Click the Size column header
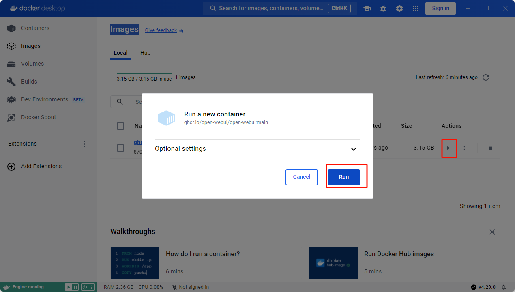The image size is (515, 292). coord(406,126)
